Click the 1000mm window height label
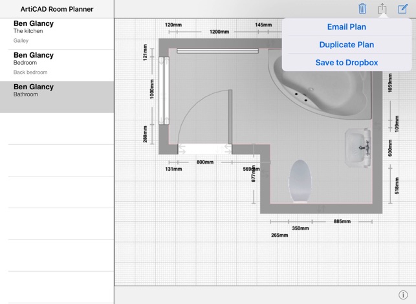Screen dimensions: 416x304 pos(152,89)
